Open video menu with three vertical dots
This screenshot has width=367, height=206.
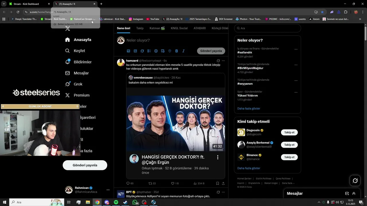coord(218,157)
